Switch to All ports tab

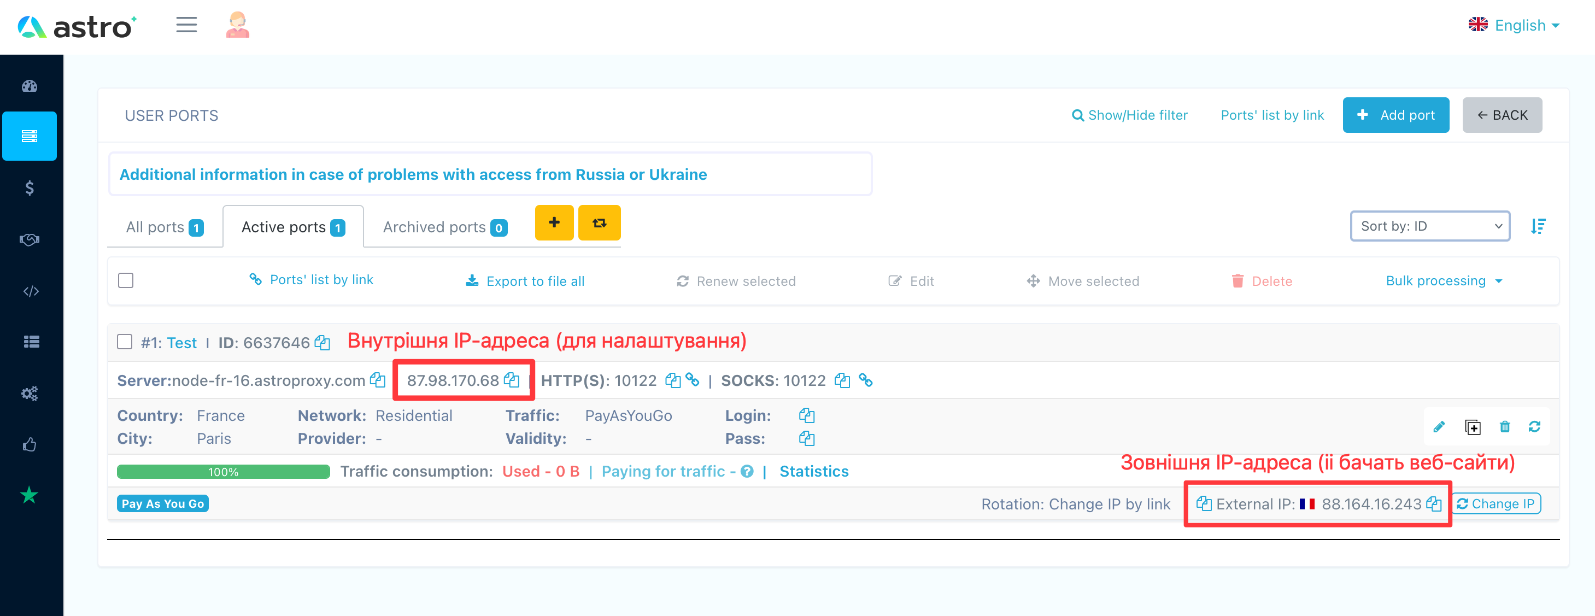[x=165, y=227]
